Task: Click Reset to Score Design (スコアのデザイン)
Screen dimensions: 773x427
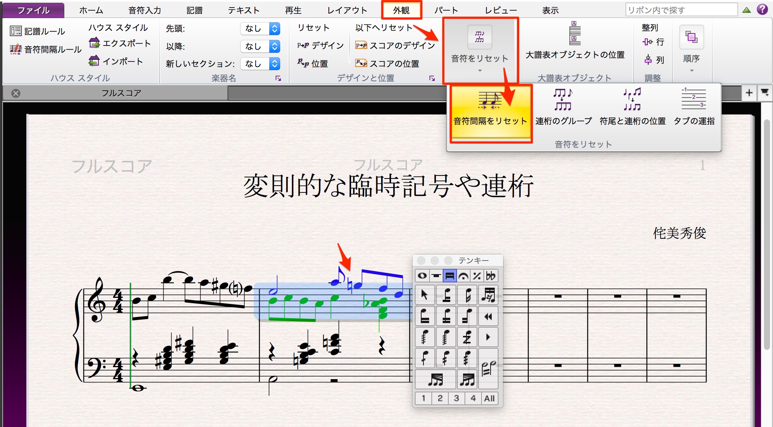Action: 395,46
